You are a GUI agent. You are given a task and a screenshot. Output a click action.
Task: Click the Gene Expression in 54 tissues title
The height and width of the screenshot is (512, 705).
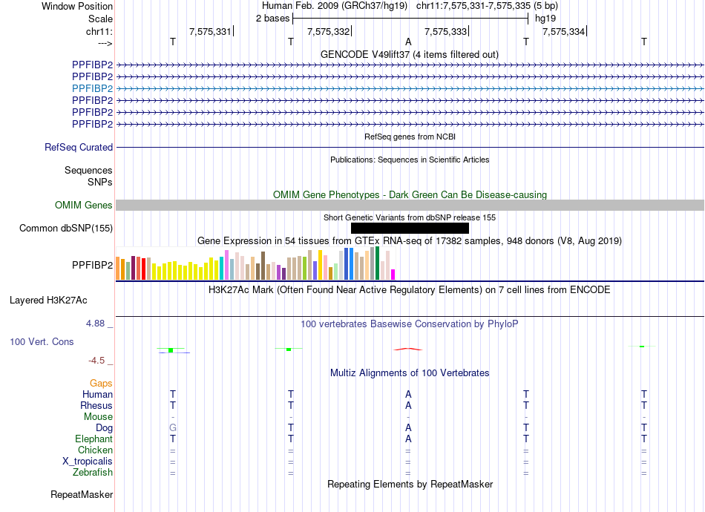pyautogui.click(x=409, y=241)
